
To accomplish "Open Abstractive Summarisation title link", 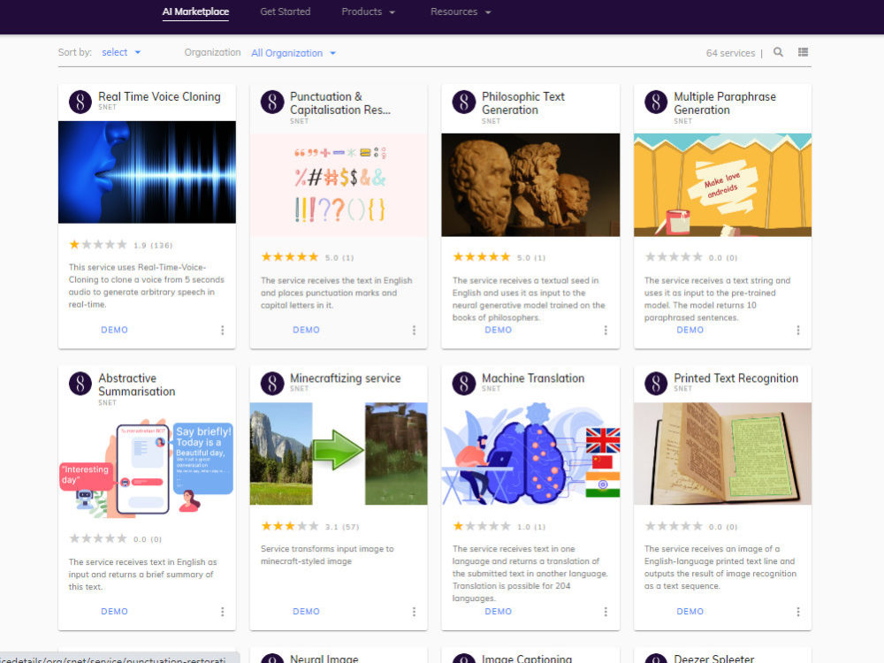I will pos(136,385).
